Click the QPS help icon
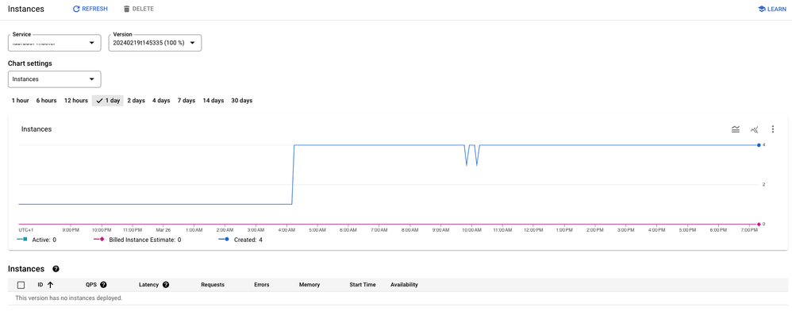This screenshot has width=792, height=315. click(103, 285)
